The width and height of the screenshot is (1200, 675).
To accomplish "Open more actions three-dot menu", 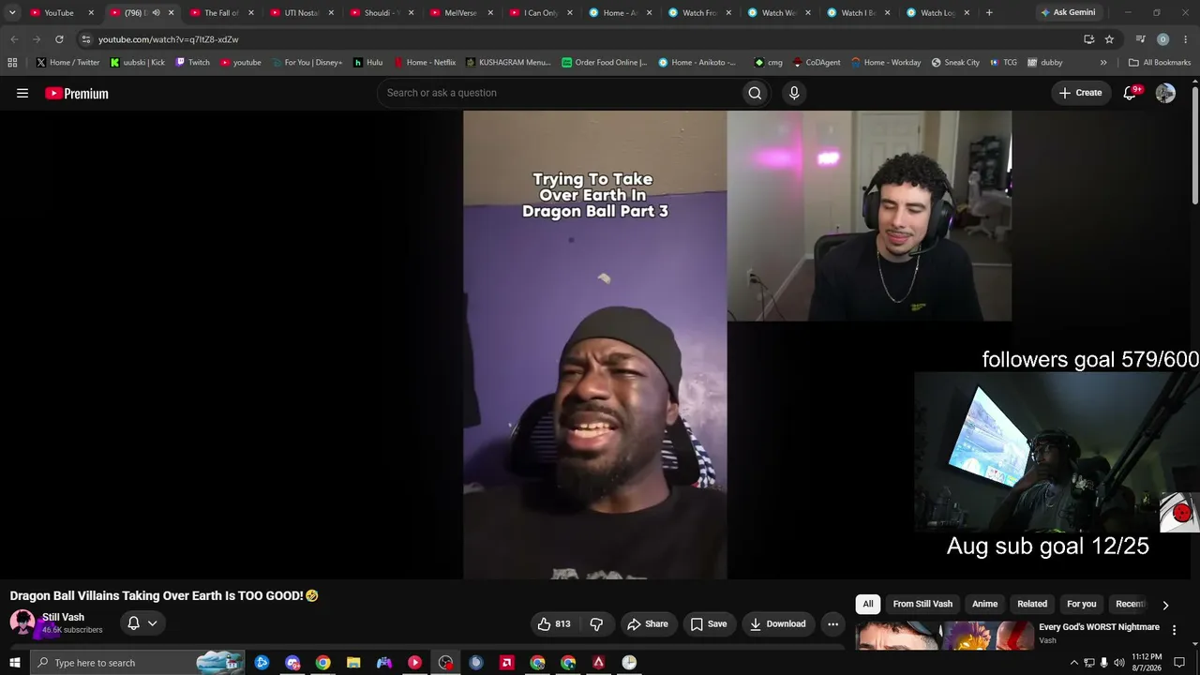I will 832,623.
